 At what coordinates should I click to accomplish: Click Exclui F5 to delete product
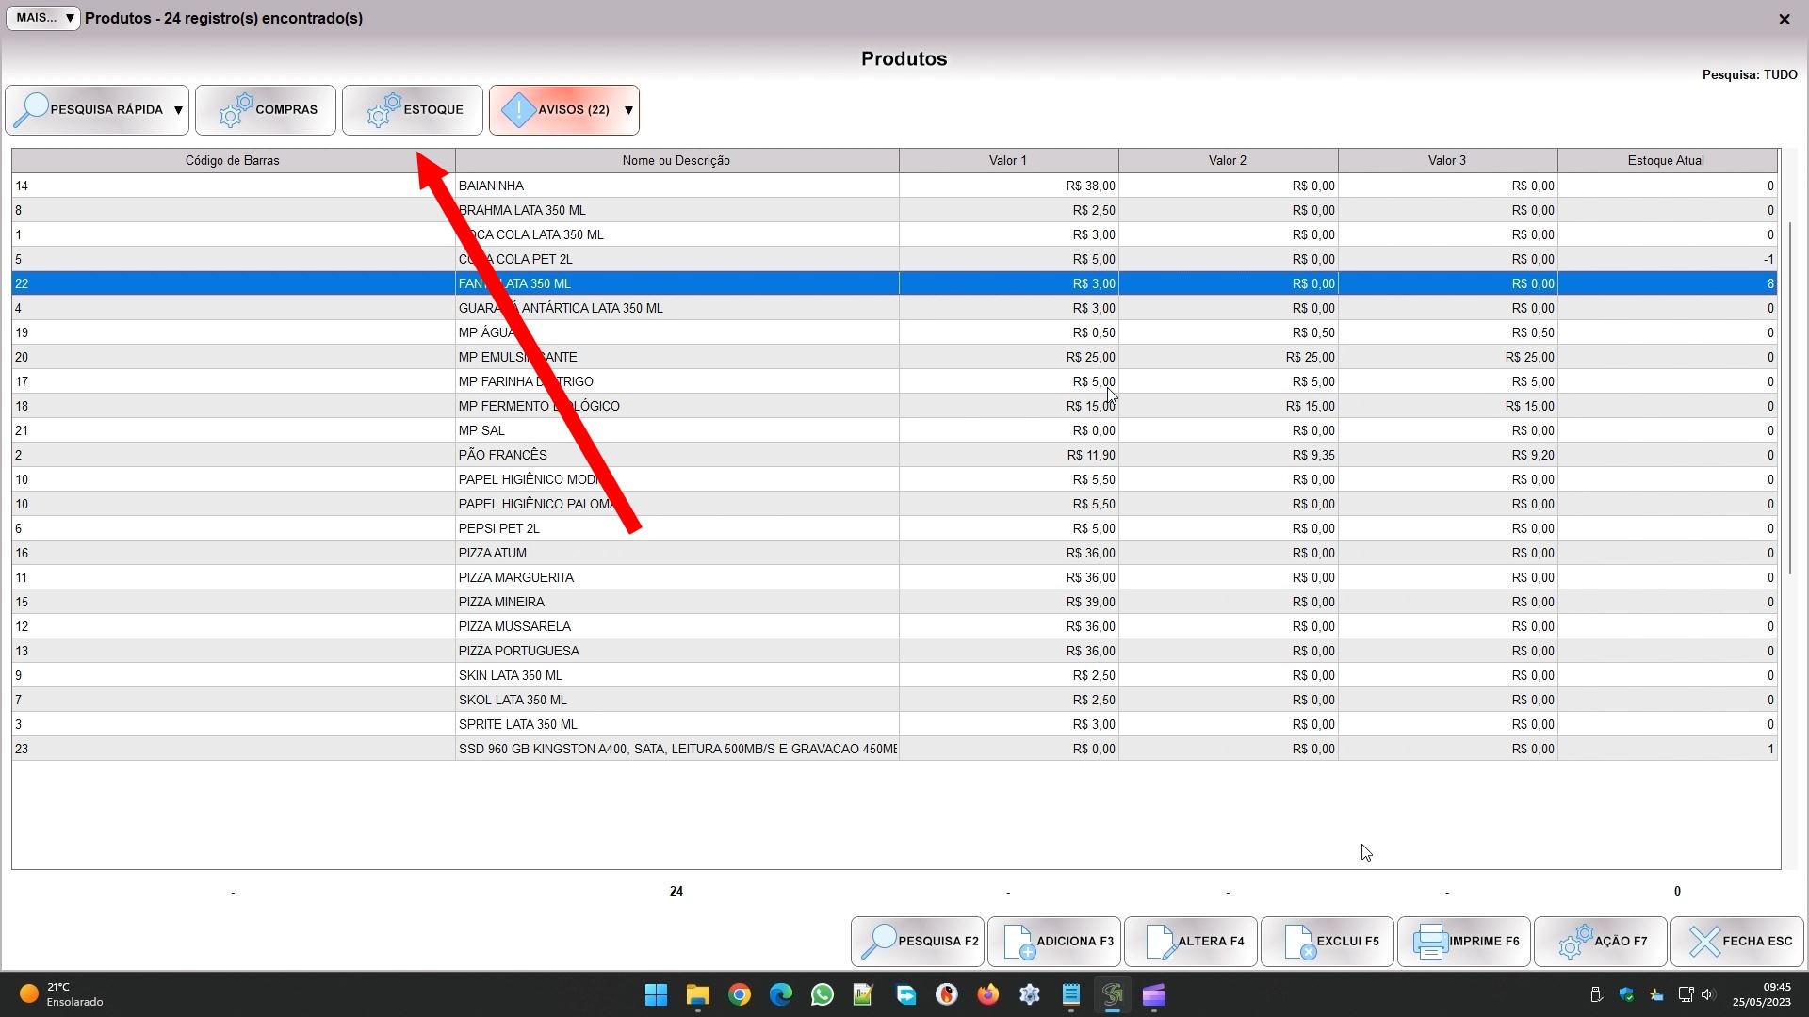1328,941
